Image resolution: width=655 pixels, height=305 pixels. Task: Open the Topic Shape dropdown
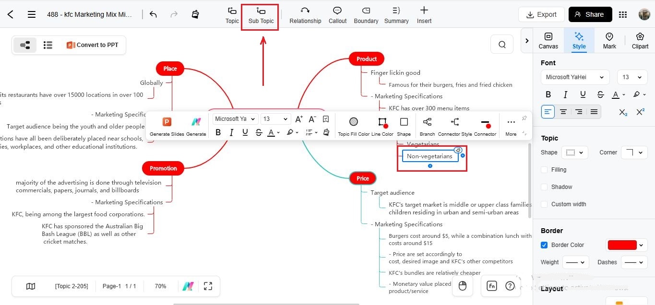(x=574, y=152)
